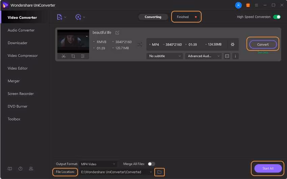Image resolution: width=287 pixels, height=179 pixels.
Task: Open output folder icon
Action: [159, 172]
